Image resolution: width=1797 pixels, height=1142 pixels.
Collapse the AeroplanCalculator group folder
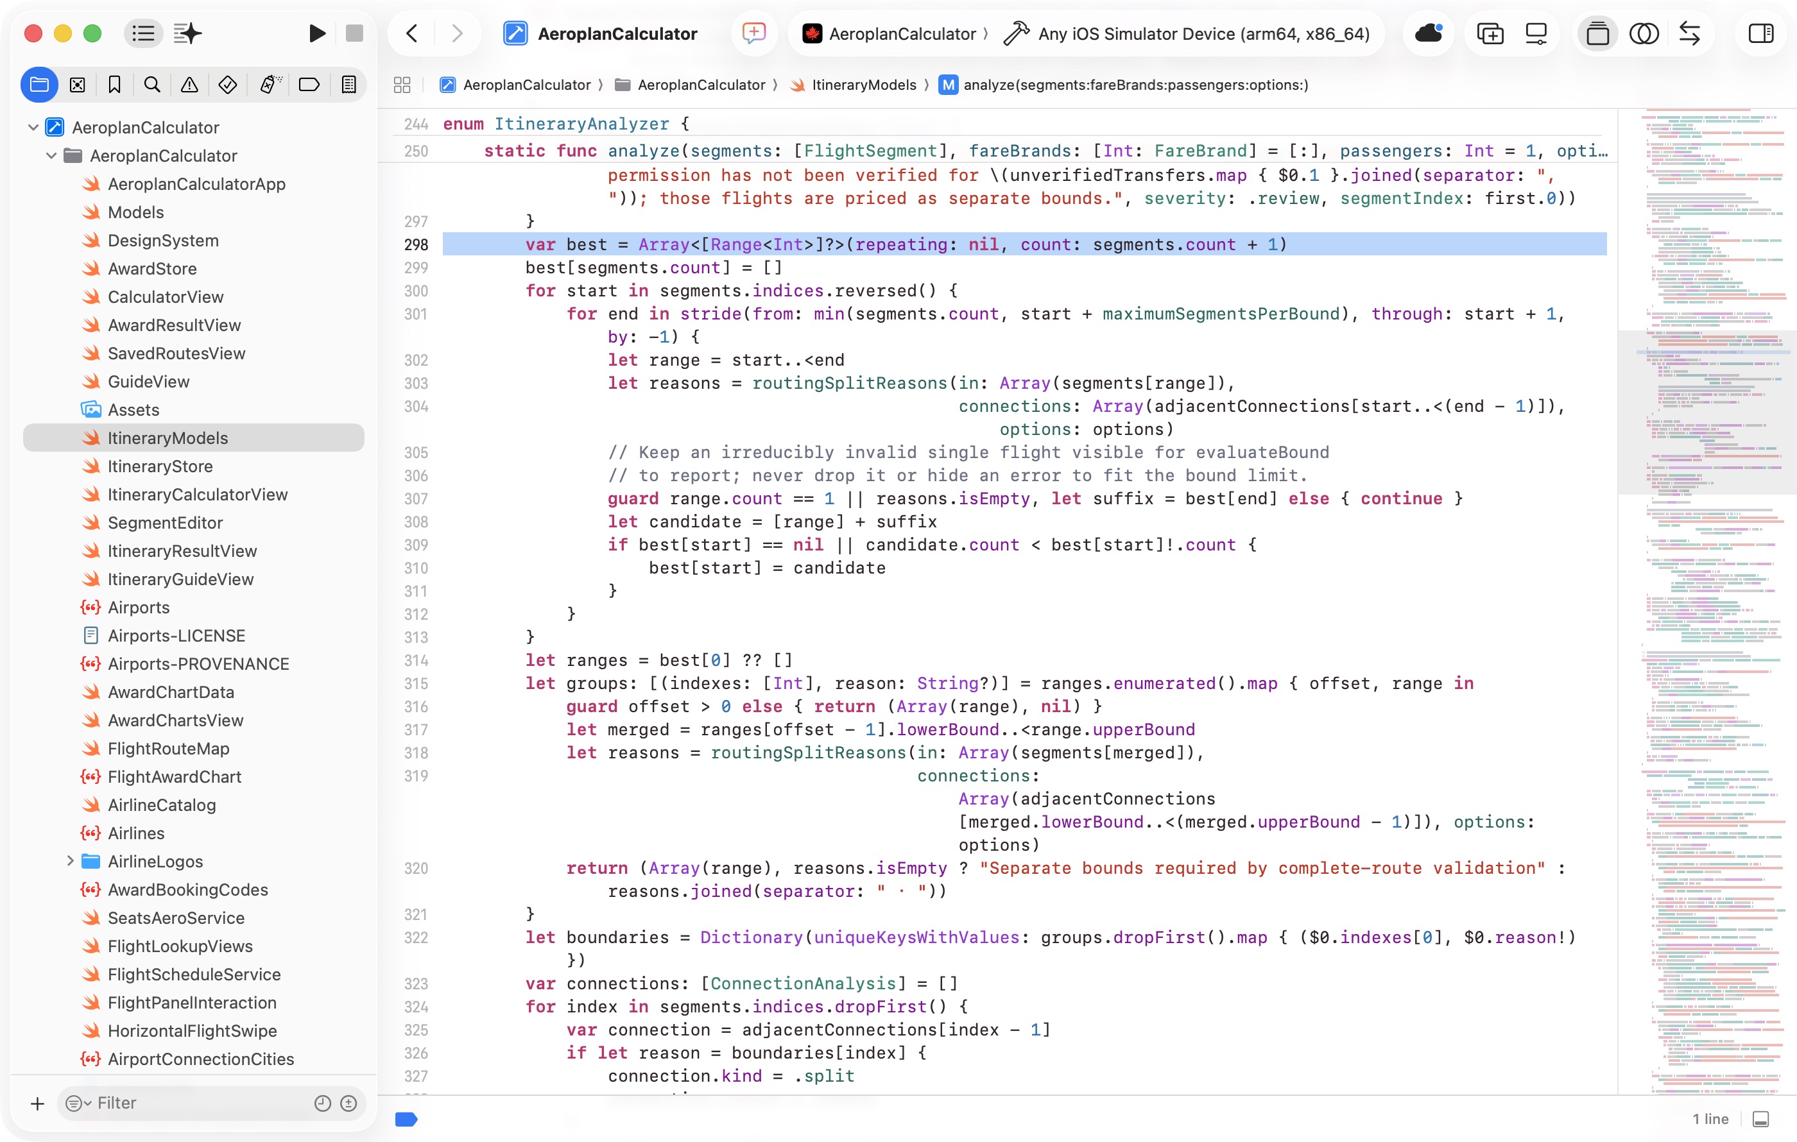[51, 156]
